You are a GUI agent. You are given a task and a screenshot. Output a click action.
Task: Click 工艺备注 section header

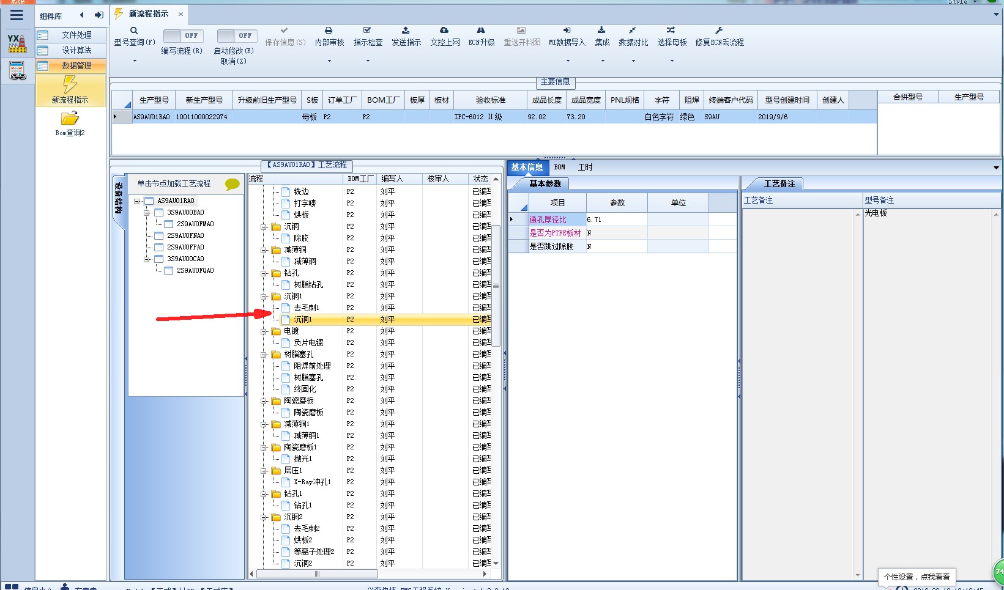(779, 183)
